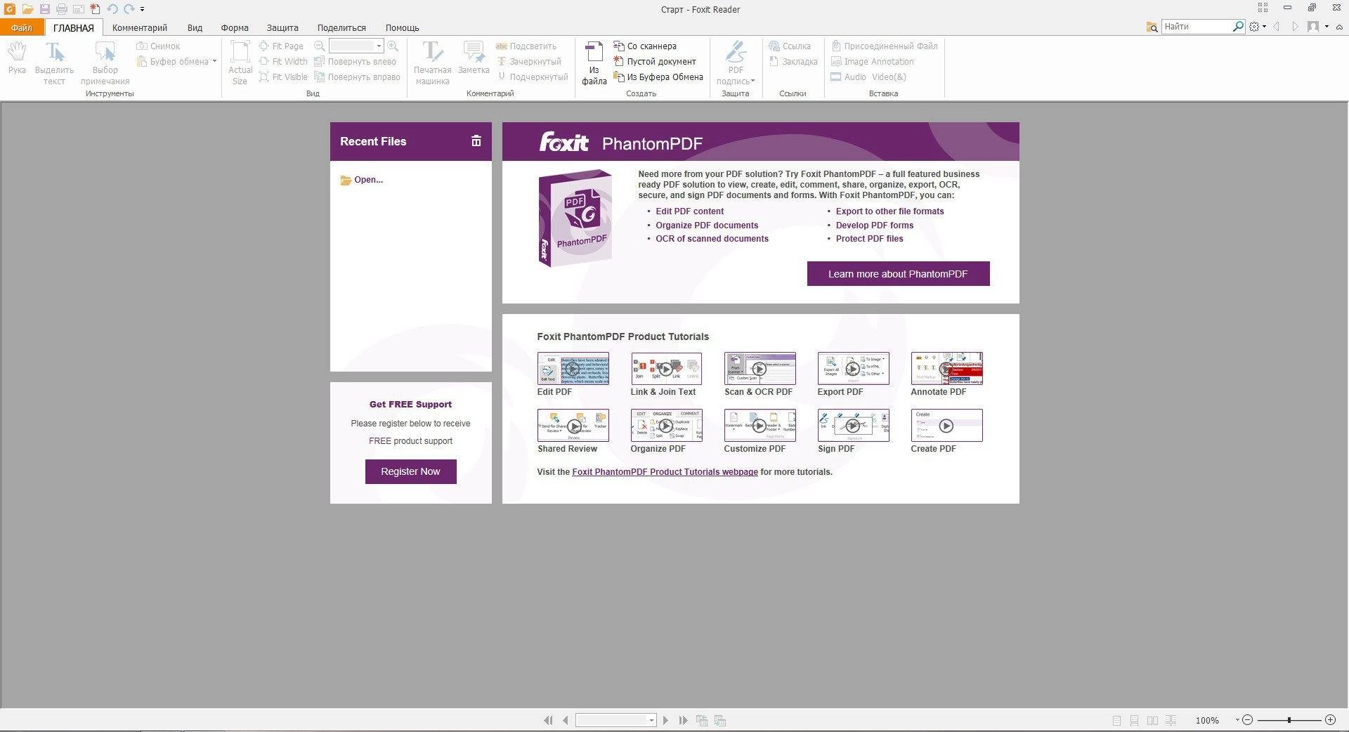The image size is (1349, 732).
Task: Open the 100% zoom dropdown arrow
Action: [1237, 720]
